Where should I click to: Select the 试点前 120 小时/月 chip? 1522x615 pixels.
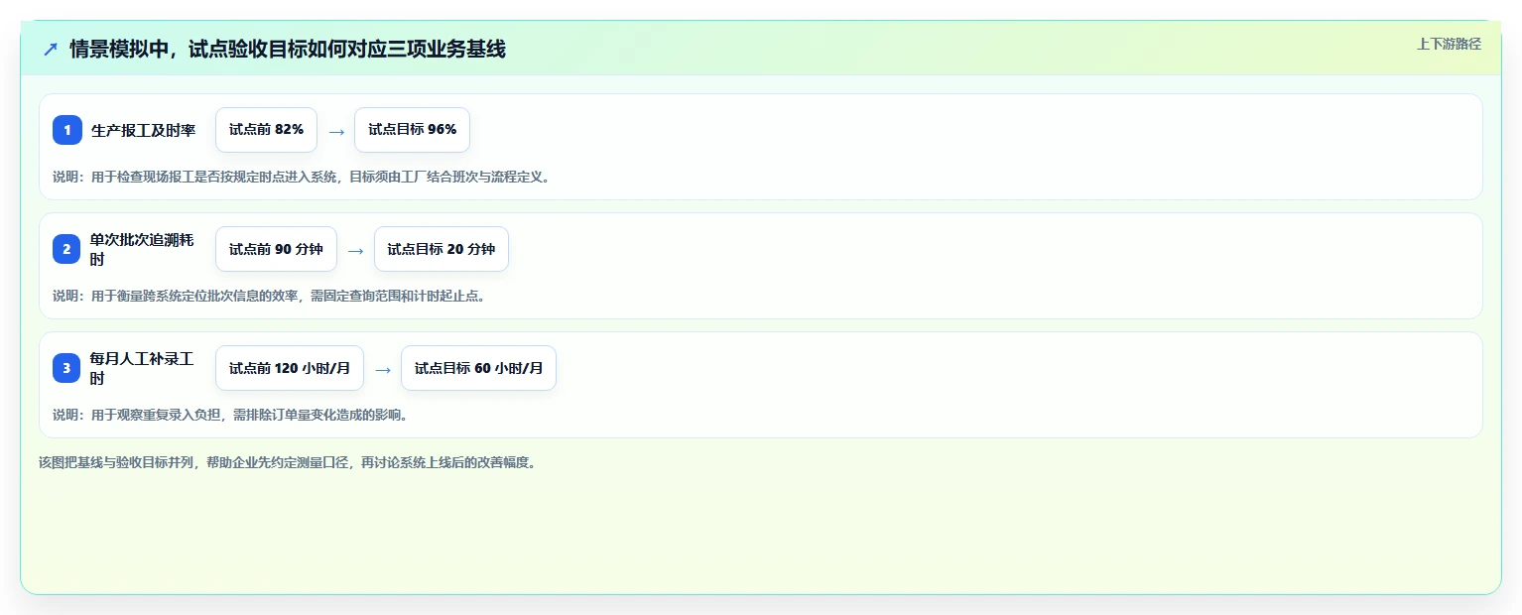pos(290,368)
